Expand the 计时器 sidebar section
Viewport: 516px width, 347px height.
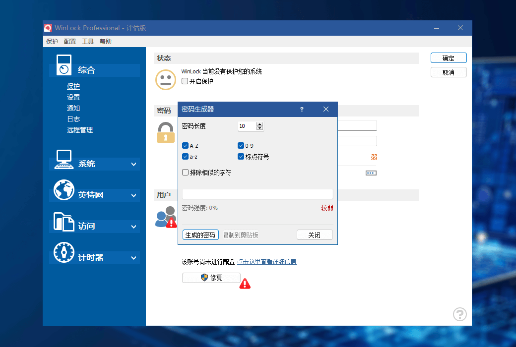[x=133, y=258]
